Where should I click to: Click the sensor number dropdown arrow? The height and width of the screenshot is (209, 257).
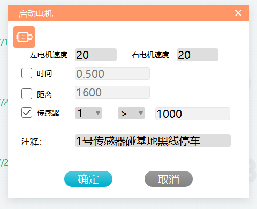tap(97, 113)
